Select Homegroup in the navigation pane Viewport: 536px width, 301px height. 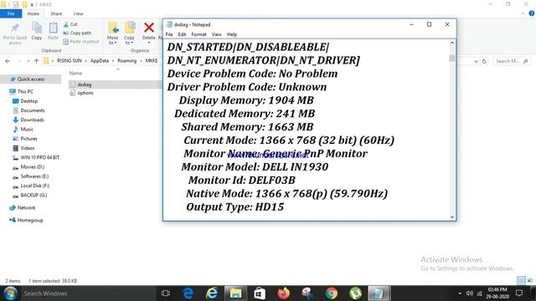pos(30,220)
